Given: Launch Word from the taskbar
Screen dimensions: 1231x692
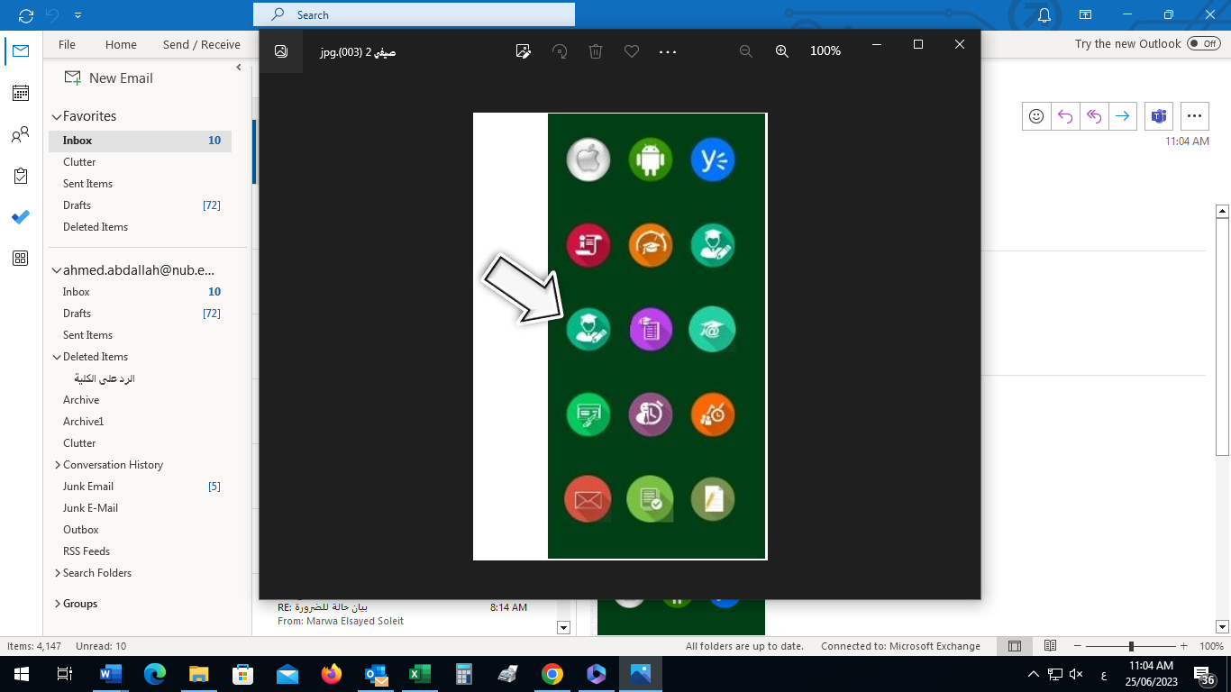Looking at the screenshot, I should (x=111, y=674).
